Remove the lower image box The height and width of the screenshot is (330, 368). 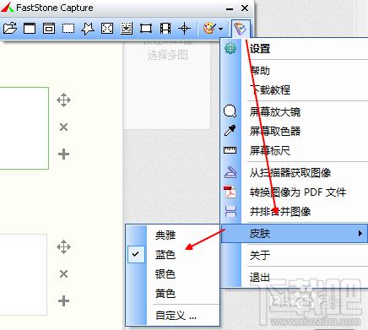64,273
